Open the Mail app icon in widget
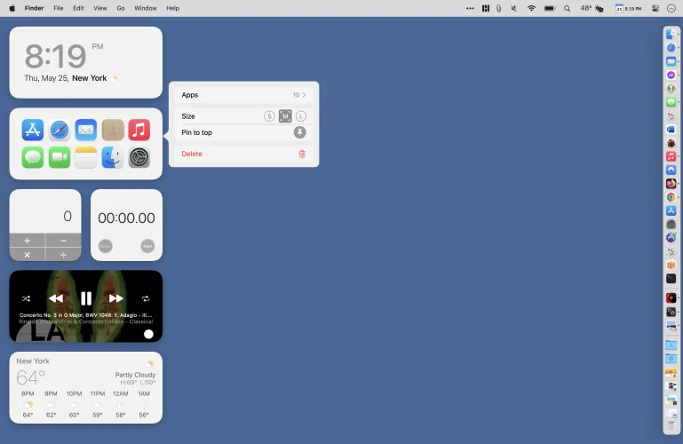 [86, 130]
